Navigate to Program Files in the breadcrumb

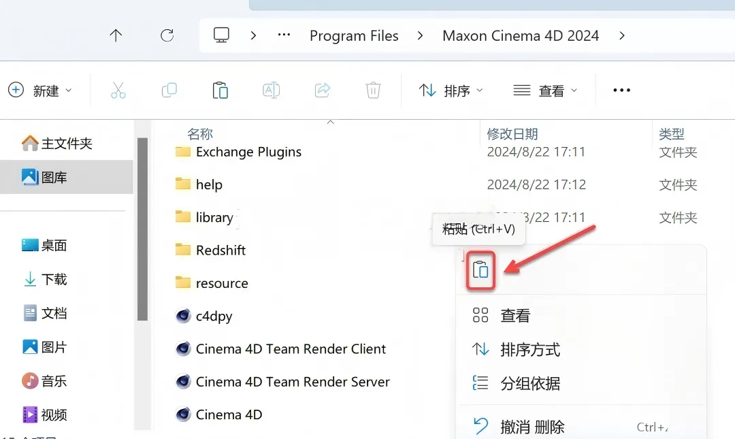(354, 35)
